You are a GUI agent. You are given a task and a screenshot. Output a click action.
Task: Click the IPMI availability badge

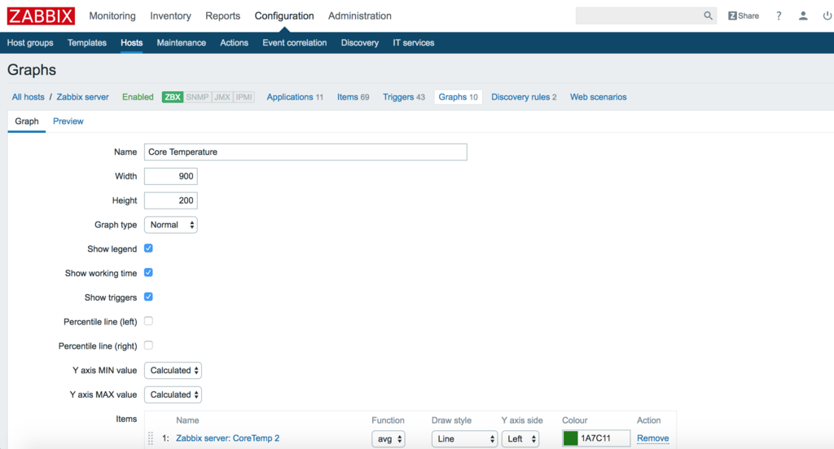click(244, 97)
